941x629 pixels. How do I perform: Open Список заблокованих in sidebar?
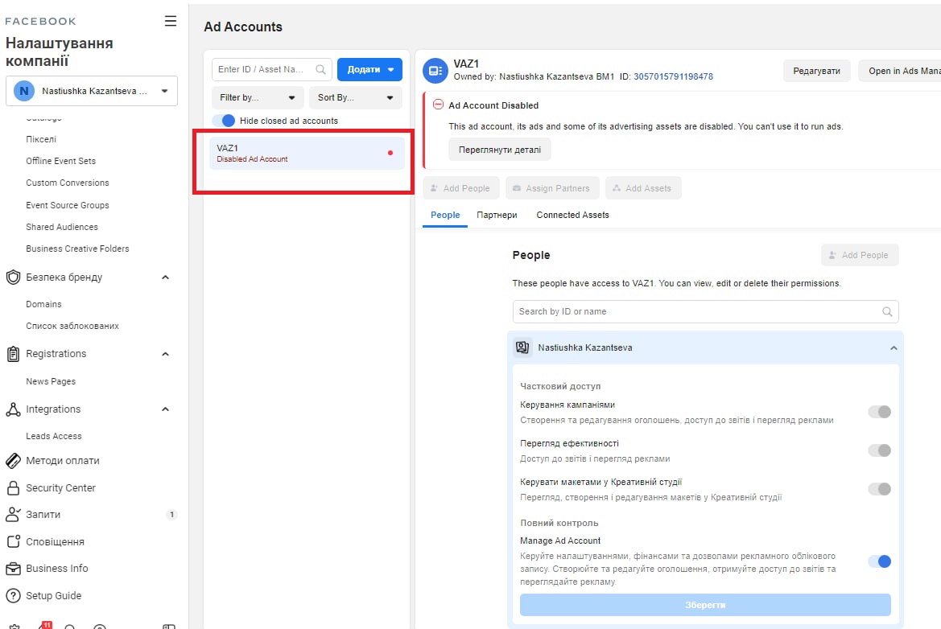click(72, 327)
